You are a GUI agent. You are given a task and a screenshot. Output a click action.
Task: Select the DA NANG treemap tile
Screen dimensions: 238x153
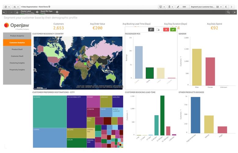(50, 112)
